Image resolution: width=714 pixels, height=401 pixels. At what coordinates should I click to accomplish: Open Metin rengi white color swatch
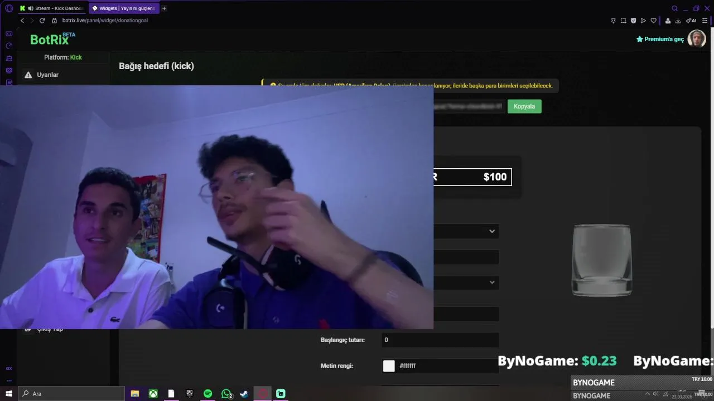389,366
